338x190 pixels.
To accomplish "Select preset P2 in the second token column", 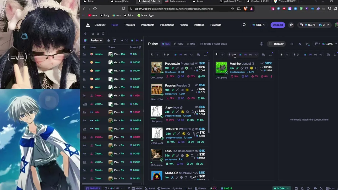I will (x=251, y=55).
